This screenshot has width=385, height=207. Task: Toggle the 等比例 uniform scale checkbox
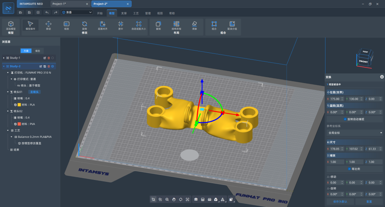pos(349,169)
